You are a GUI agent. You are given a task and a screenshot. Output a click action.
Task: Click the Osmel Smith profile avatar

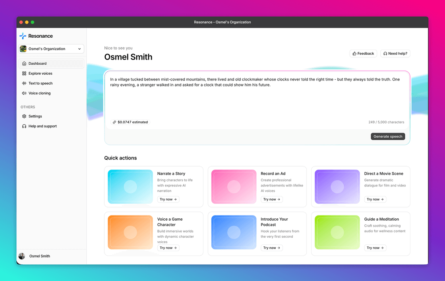[x=22, y=256]
